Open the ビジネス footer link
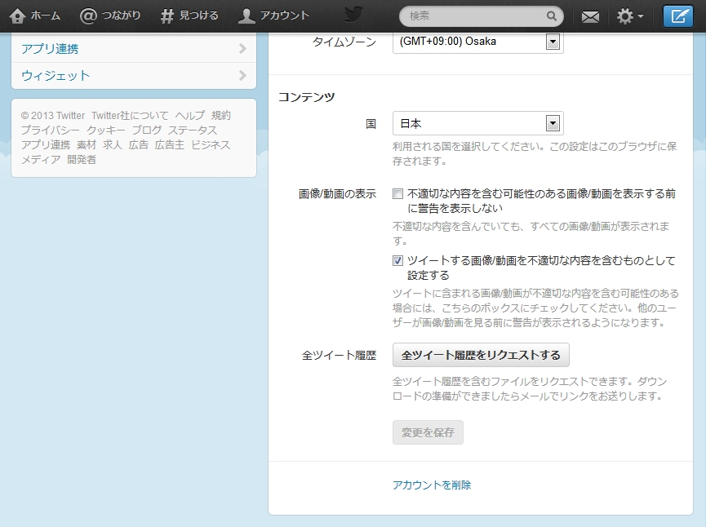Image resolution: width=706 pixels, height=527 pixels. (x=211, y=145)
